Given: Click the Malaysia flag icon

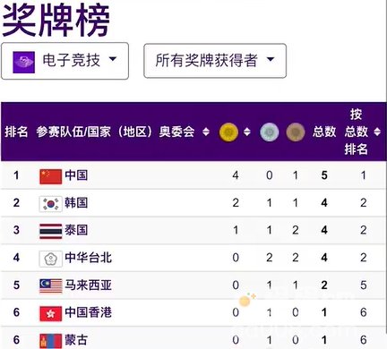Looking at the screenshot, I should pyautogui.click(x=51, y=285).
